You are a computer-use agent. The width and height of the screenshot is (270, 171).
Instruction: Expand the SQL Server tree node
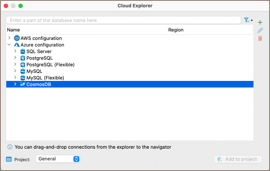(15, 52)
